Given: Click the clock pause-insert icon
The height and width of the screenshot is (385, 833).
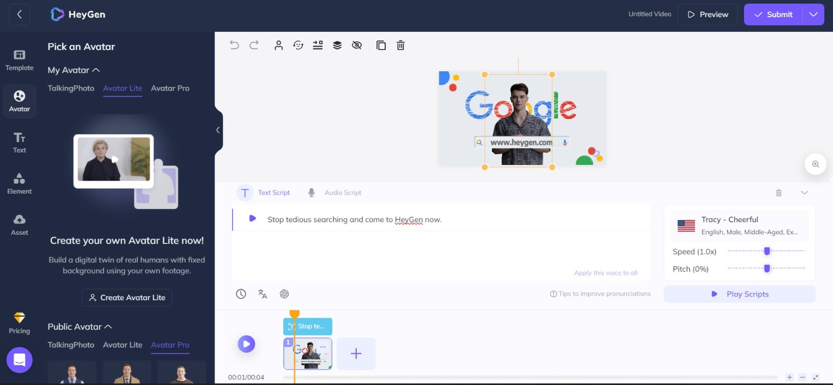Looking at the screenshot, I should tap(241, 294).
